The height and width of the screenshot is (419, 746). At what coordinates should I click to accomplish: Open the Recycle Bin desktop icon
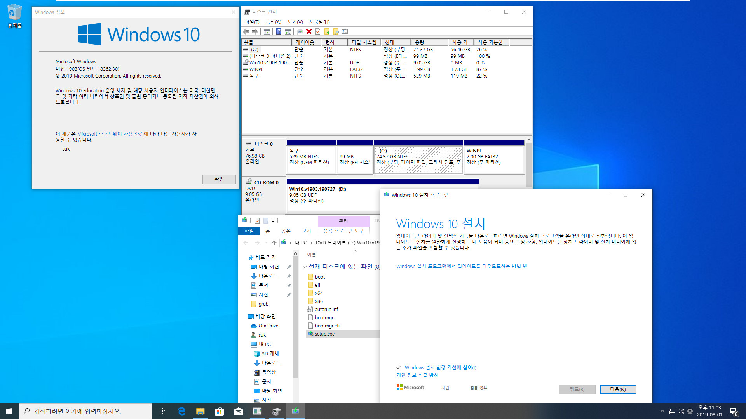14,16
